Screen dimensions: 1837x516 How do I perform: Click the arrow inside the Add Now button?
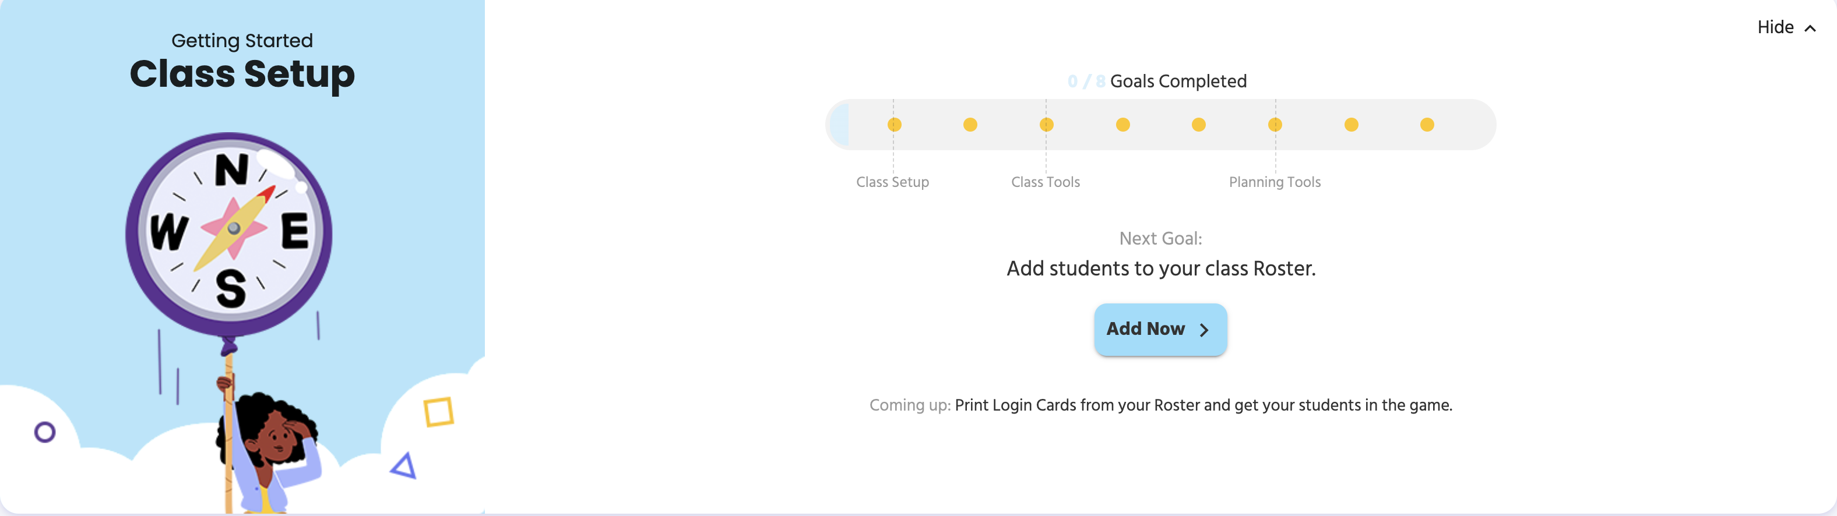point(1203,330)
